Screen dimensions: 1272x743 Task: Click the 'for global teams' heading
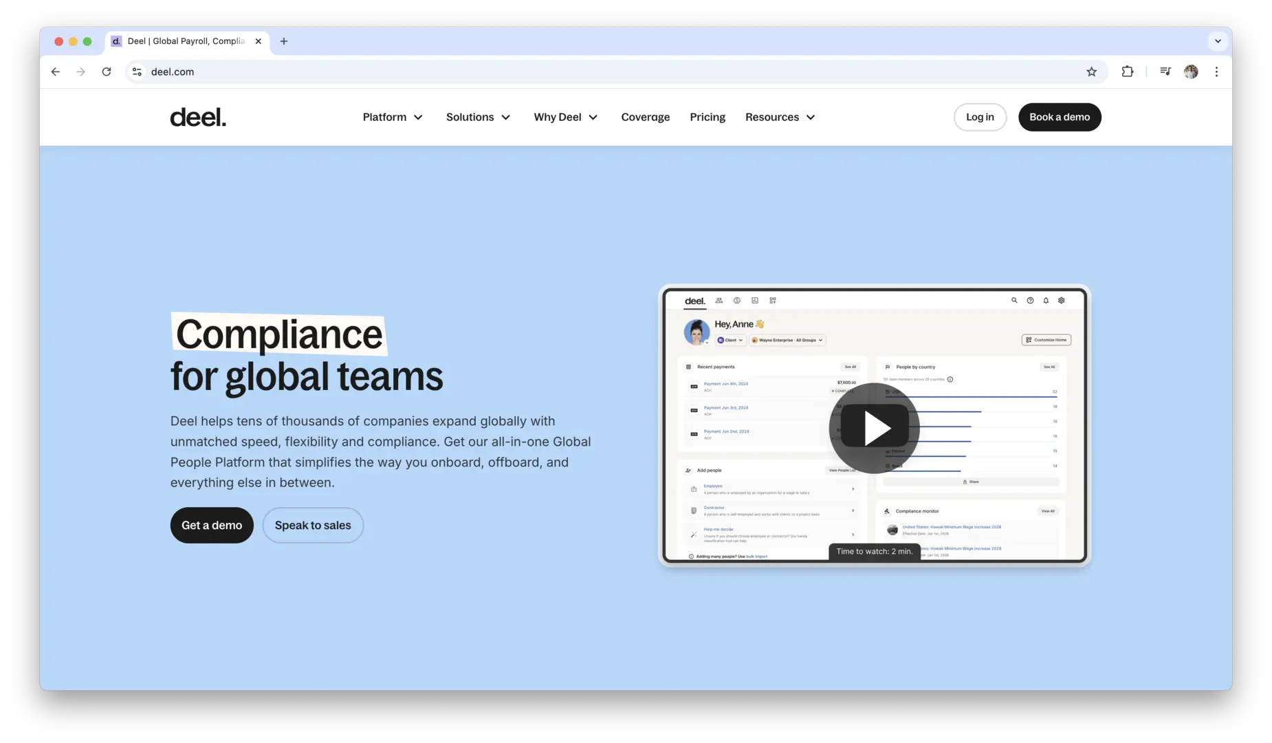307,377
